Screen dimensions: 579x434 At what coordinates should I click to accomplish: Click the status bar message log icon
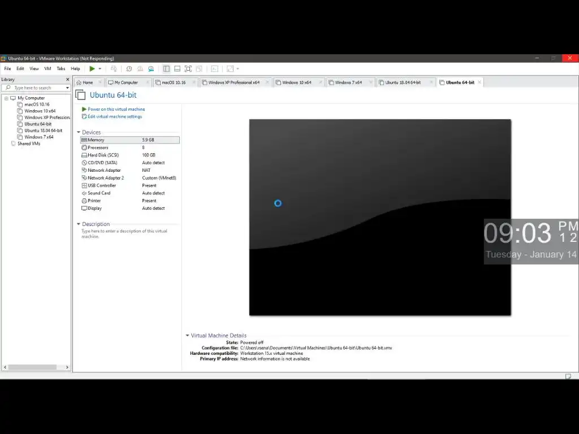[568, 376]
